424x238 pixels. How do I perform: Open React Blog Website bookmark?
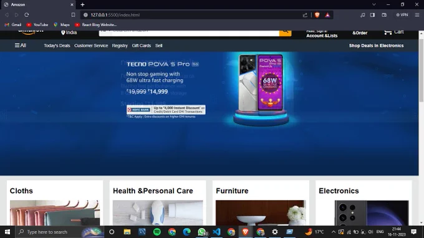click(95, 24)
